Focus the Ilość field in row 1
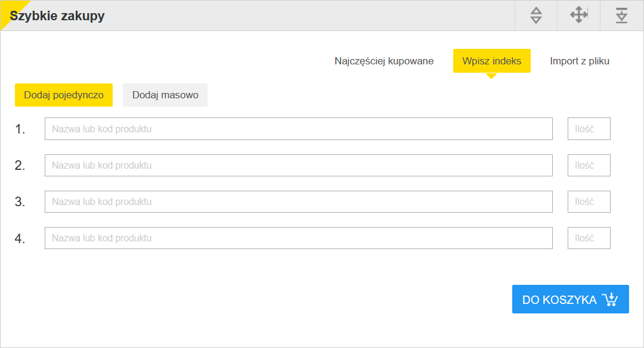Image resolution: width=644 pixels, height=348 pixels. (589, 129)
